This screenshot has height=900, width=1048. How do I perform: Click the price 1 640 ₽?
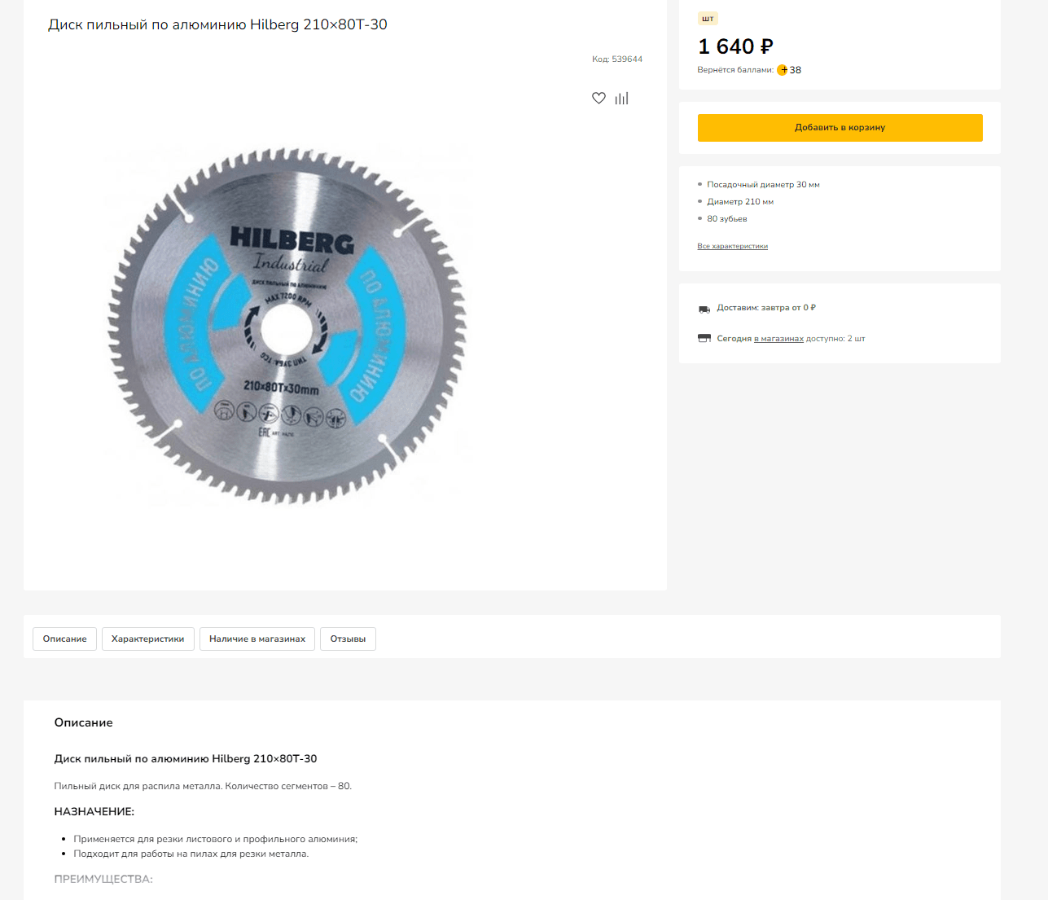click(x=735, y=46)
